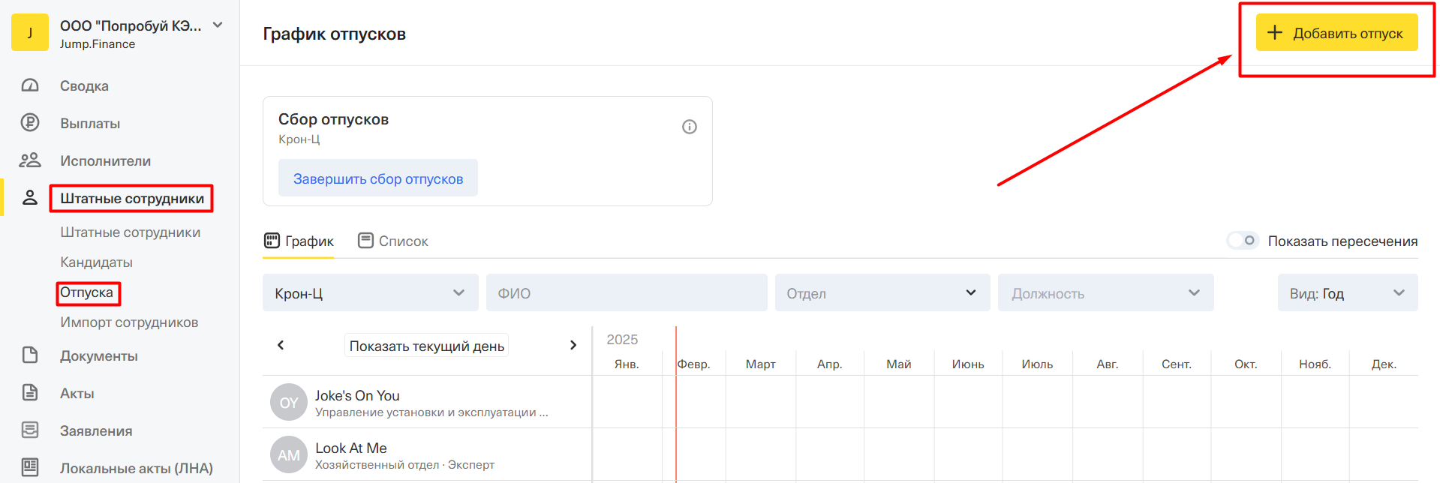Click the Сводка dashboard icon
This screenshot has height=483, width=1440.
(30, 85)
